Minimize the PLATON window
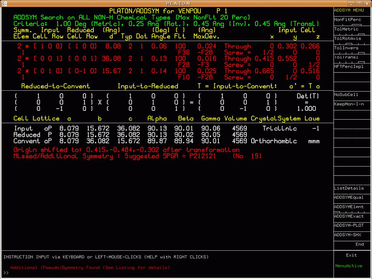Viewport: 372px width, 279px height. click(x=351, y=3)
